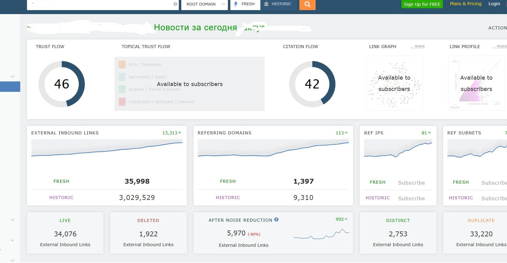This screenshot has width=507, height=263.
Task: Switch to the Fresh index tab
Action: point(245,4)
